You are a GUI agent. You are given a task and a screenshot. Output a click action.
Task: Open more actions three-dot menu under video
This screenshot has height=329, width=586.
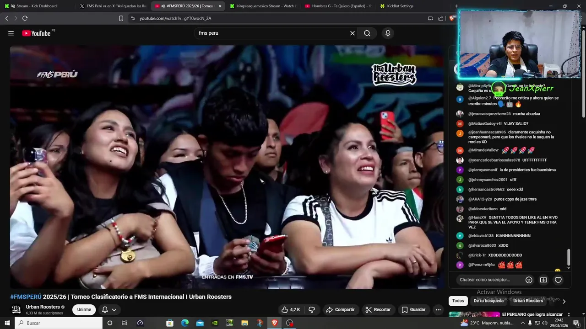pyautogui.click(x=438, y=310)
